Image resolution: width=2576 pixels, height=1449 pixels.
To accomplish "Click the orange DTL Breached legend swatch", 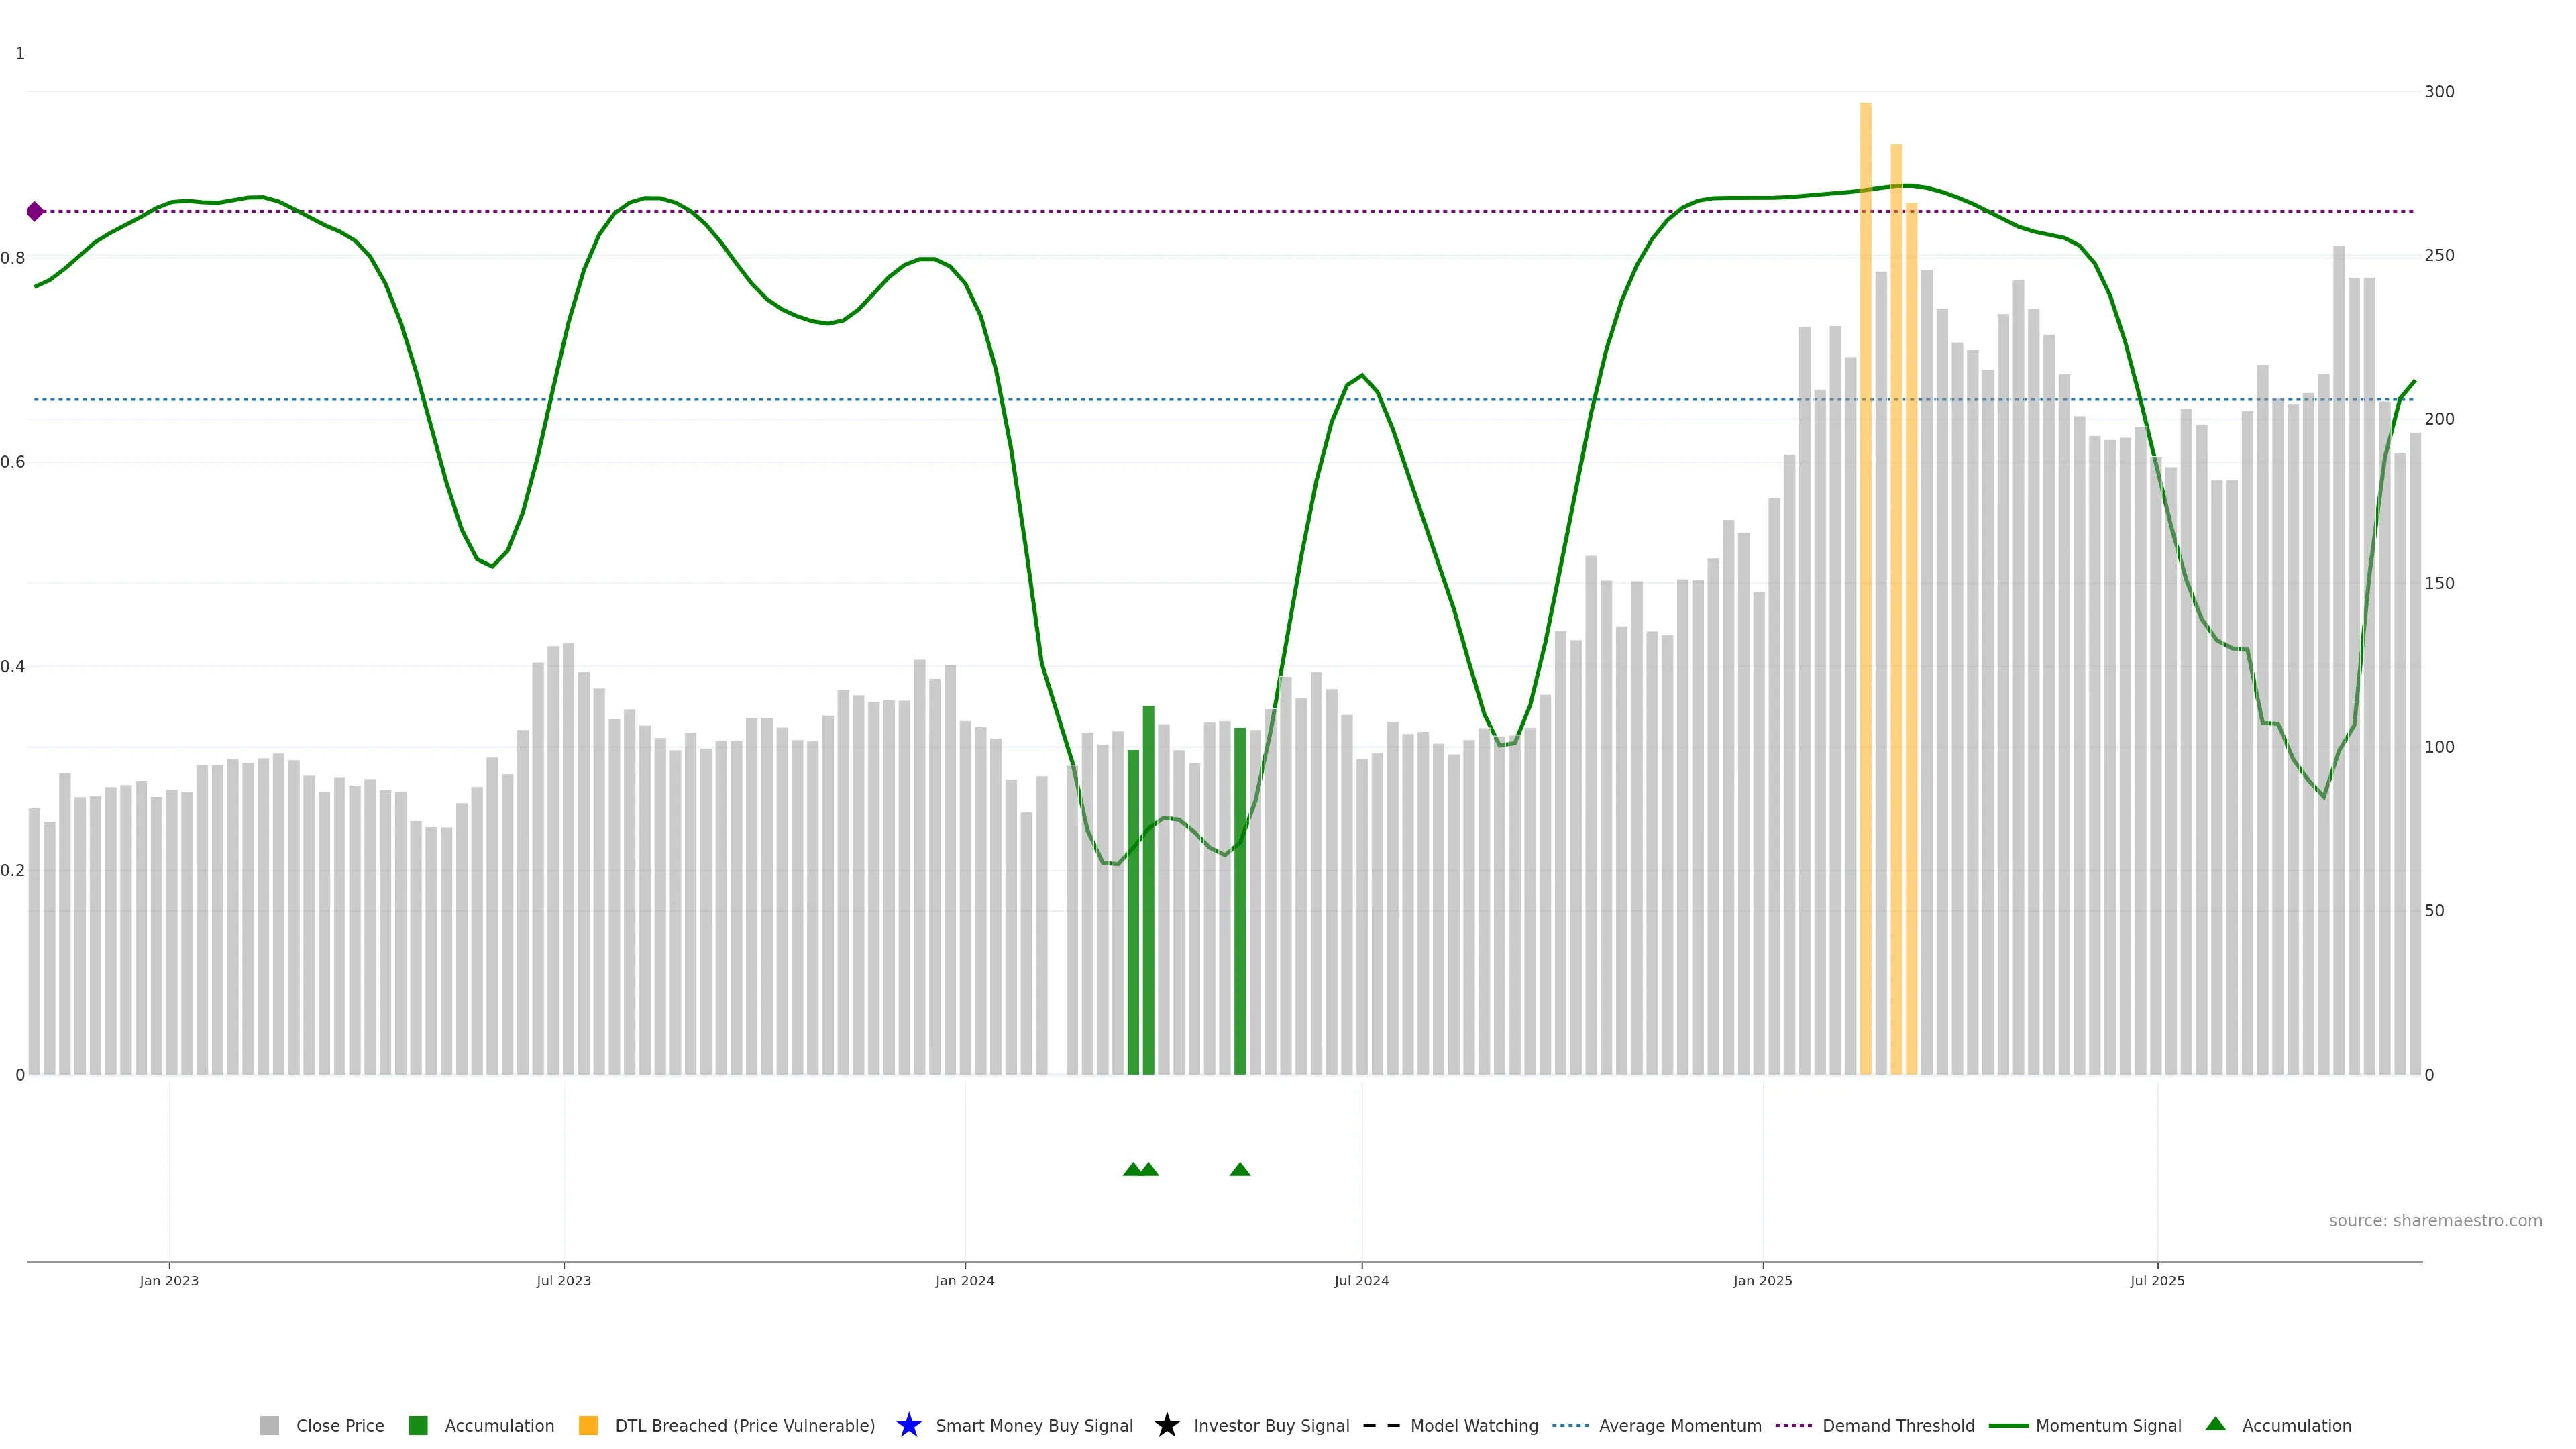I will 588,1425.
